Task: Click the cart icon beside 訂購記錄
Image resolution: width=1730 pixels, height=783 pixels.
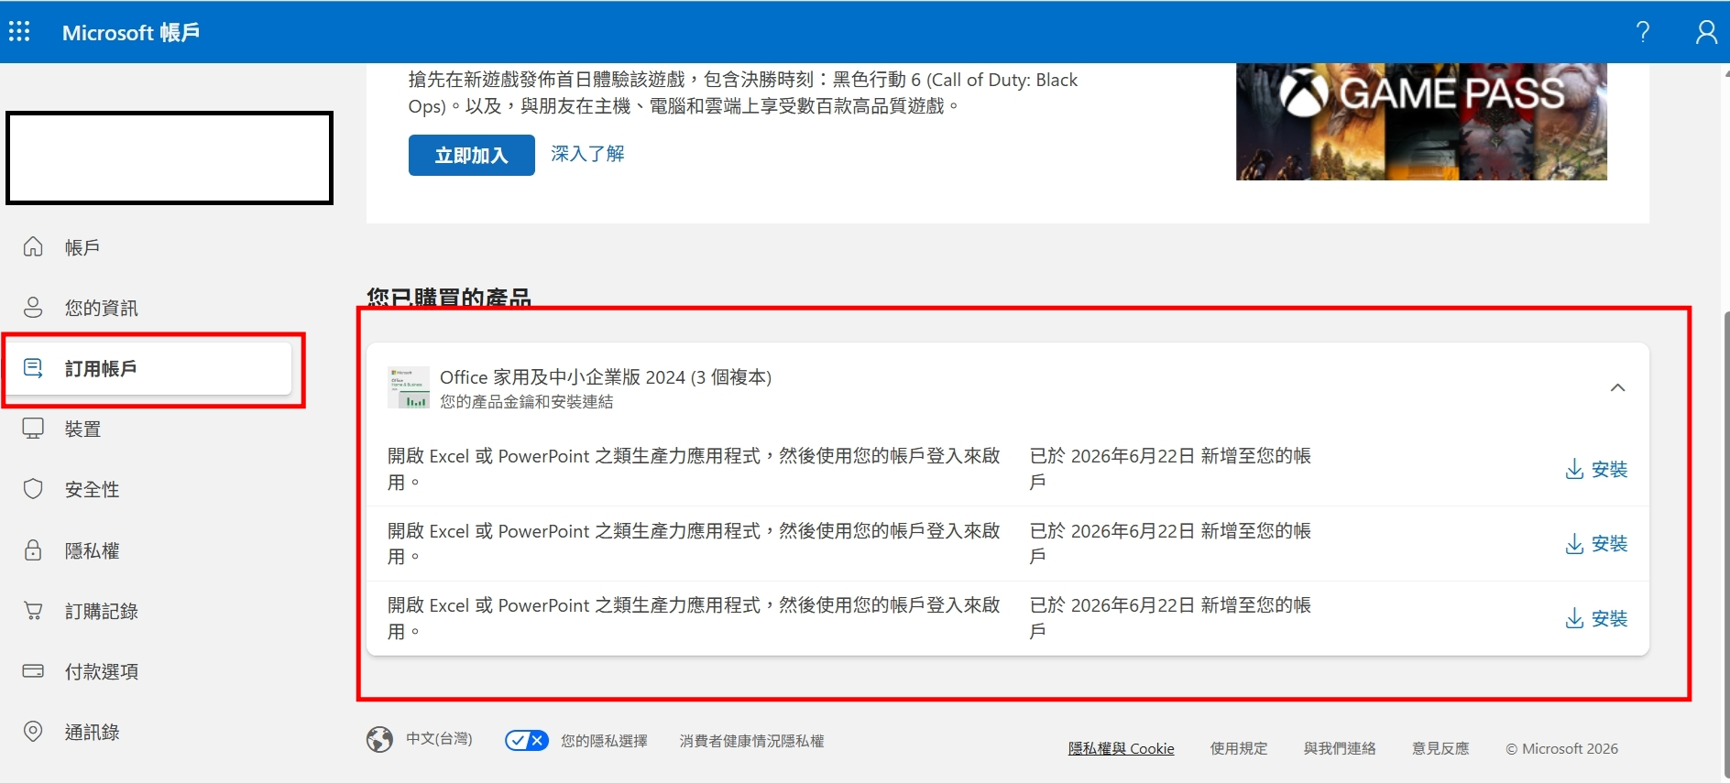Action: [33, 610]
